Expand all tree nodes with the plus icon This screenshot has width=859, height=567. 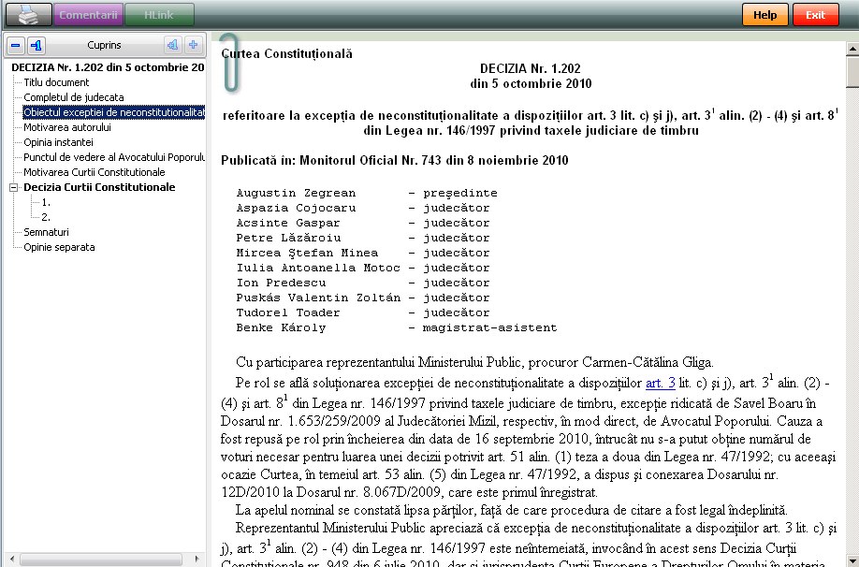pos(193,45)
